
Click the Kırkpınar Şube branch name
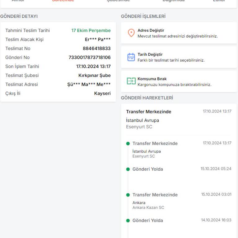[95, 75]
